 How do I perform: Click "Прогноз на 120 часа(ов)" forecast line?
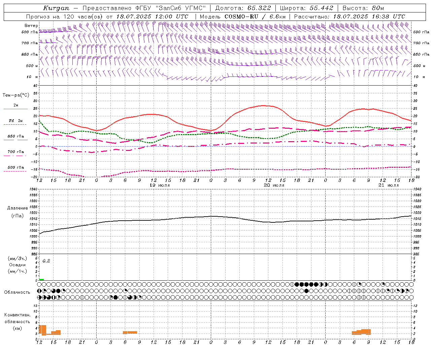pyautogui.click(x=65, y=17)
